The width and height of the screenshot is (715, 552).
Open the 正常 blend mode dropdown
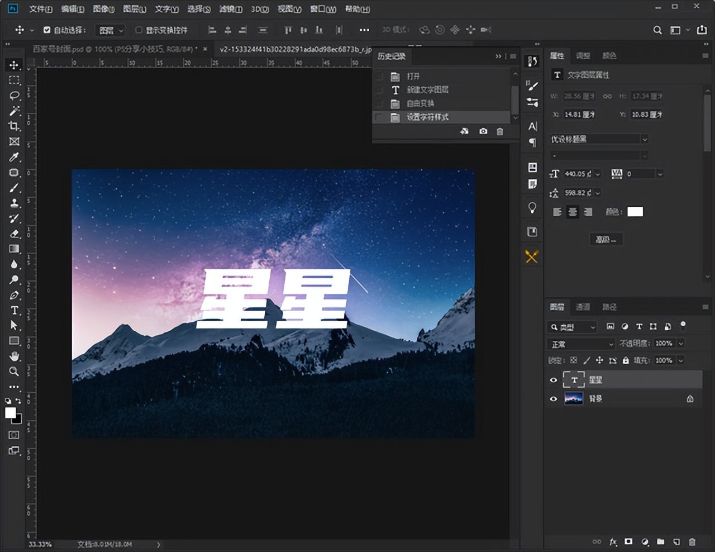point(581,344)
